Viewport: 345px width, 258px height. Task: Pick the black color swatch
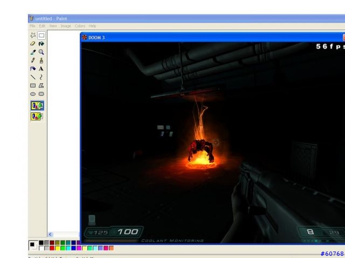click(41, 242)
